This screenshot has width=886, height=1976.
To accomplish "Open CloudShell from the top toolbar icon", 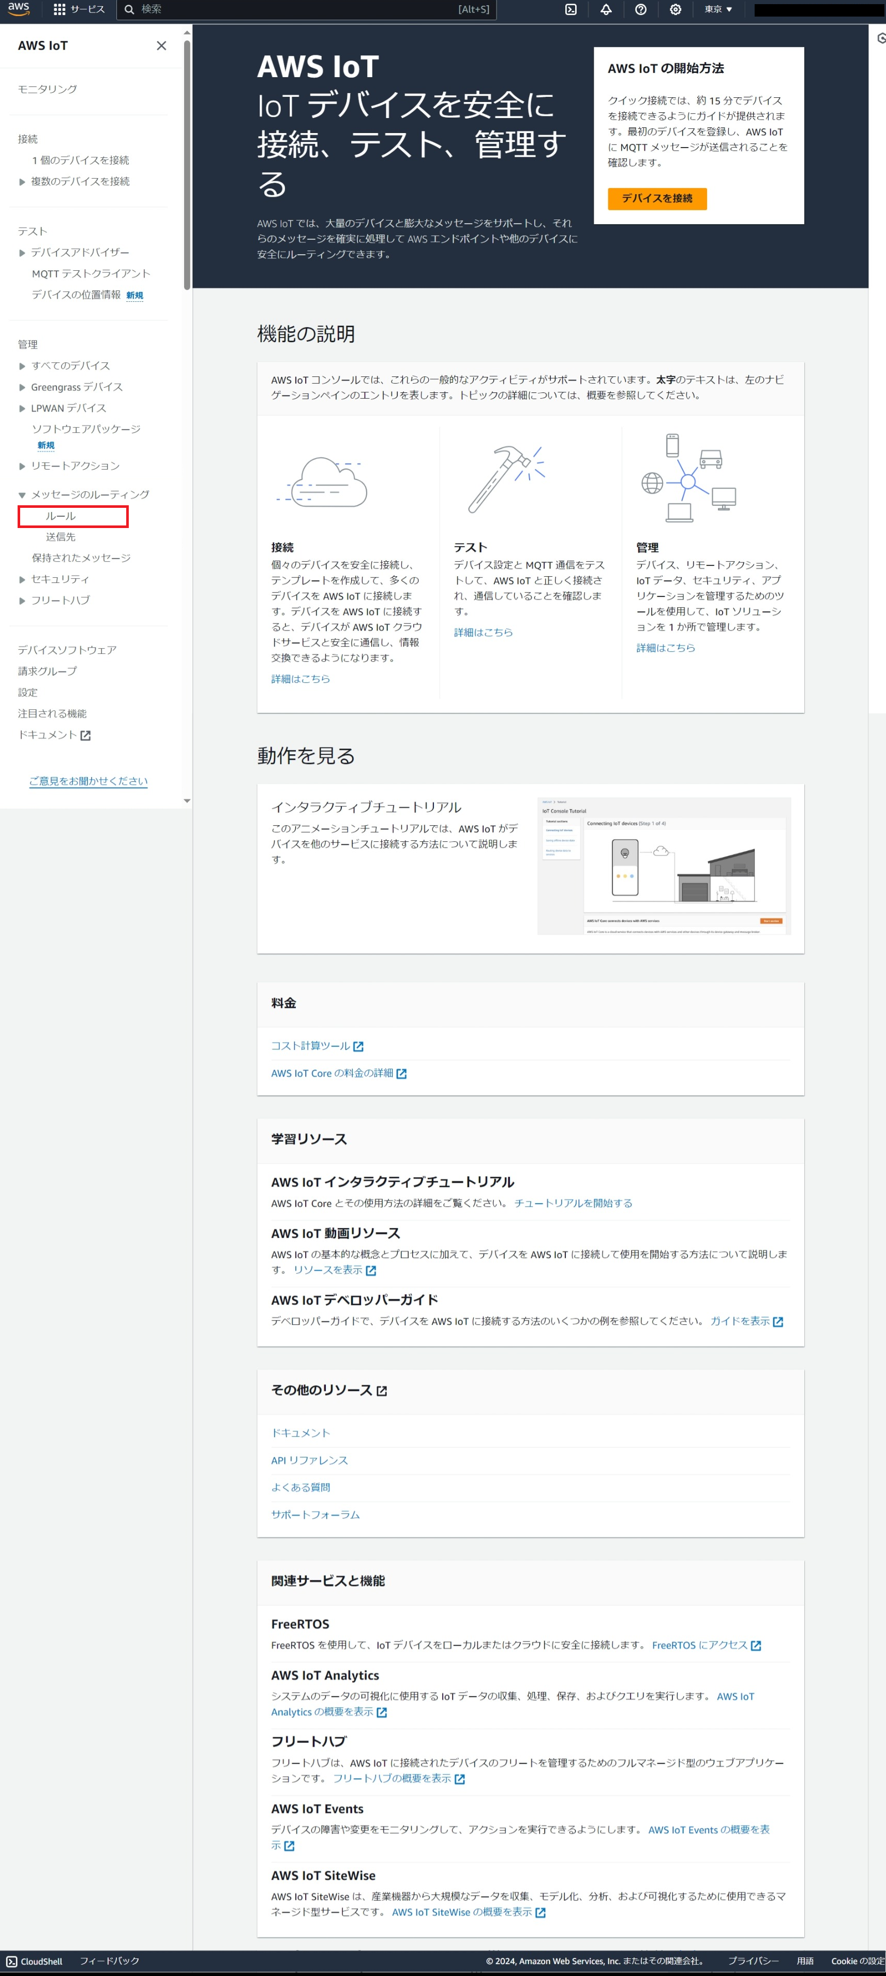I will coord(570,9).
